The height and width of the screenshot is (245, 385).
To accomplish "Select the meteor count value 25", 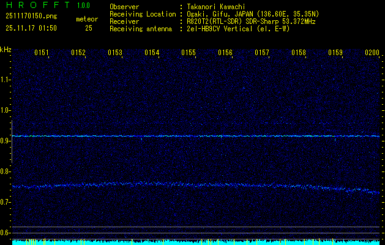I will point(89,28).
